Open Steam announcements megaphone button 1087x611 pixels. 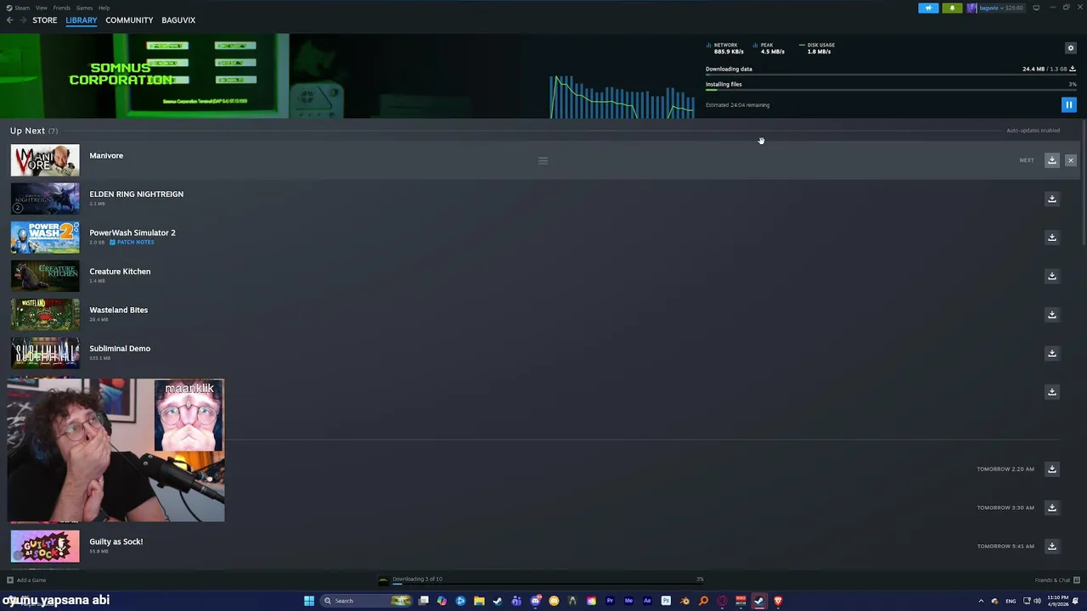928,8
